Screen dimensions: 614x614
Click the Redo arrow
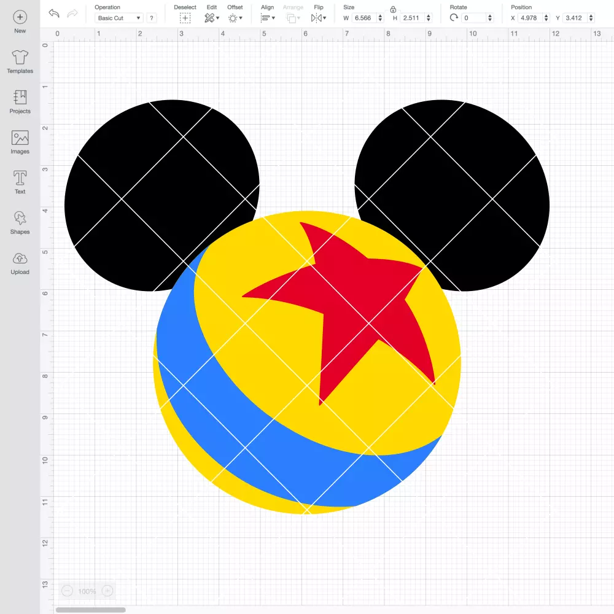click(72, 14)
